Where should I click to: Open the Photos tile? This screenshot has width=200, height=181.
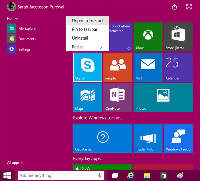[x=163, y=98]
